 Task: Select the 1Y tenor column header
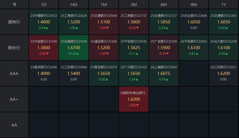pyautogui.click(x=224, y=4)
